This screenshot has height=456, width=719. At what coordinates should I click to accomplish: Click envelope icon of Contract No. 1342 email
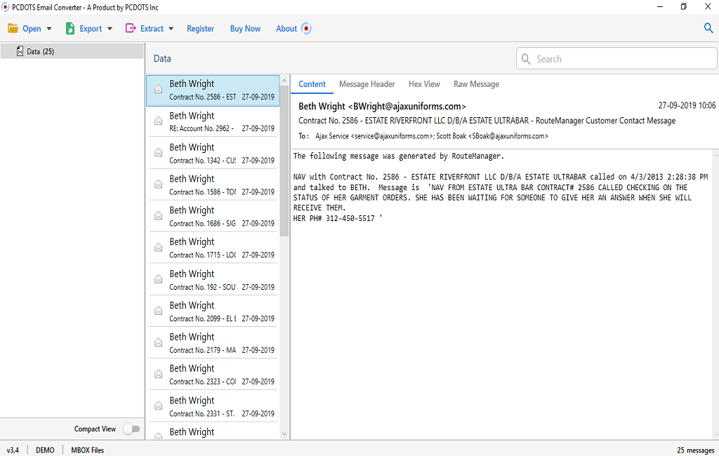158,153
